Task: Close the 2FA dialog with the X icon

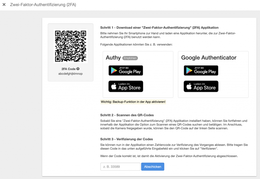Action: (4, 5)
